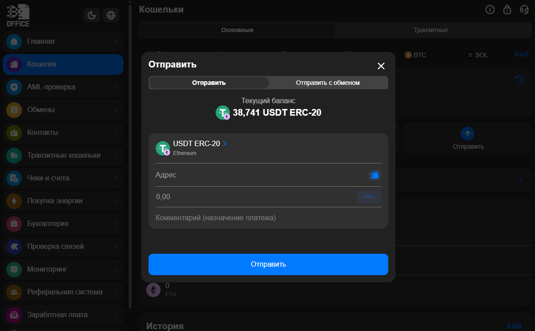The width and height of the screenshot is (535, 331).
Task: Click the blue Отправить submit button
Action: pos(268,264)
